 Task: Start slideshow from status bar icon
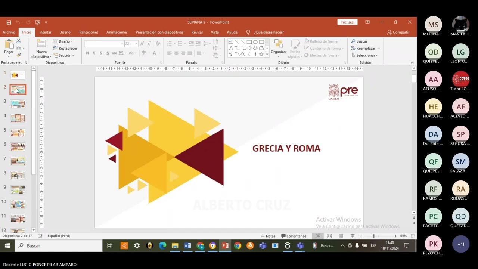(353, 236)
